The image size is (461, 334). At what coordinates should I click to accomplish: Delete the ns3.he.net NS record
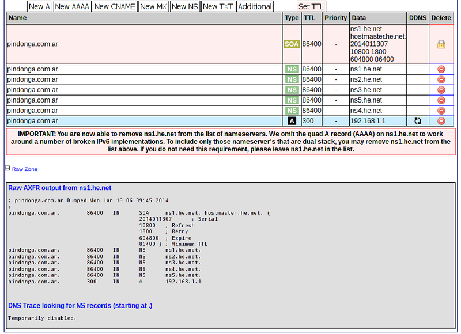pos(441,90)
